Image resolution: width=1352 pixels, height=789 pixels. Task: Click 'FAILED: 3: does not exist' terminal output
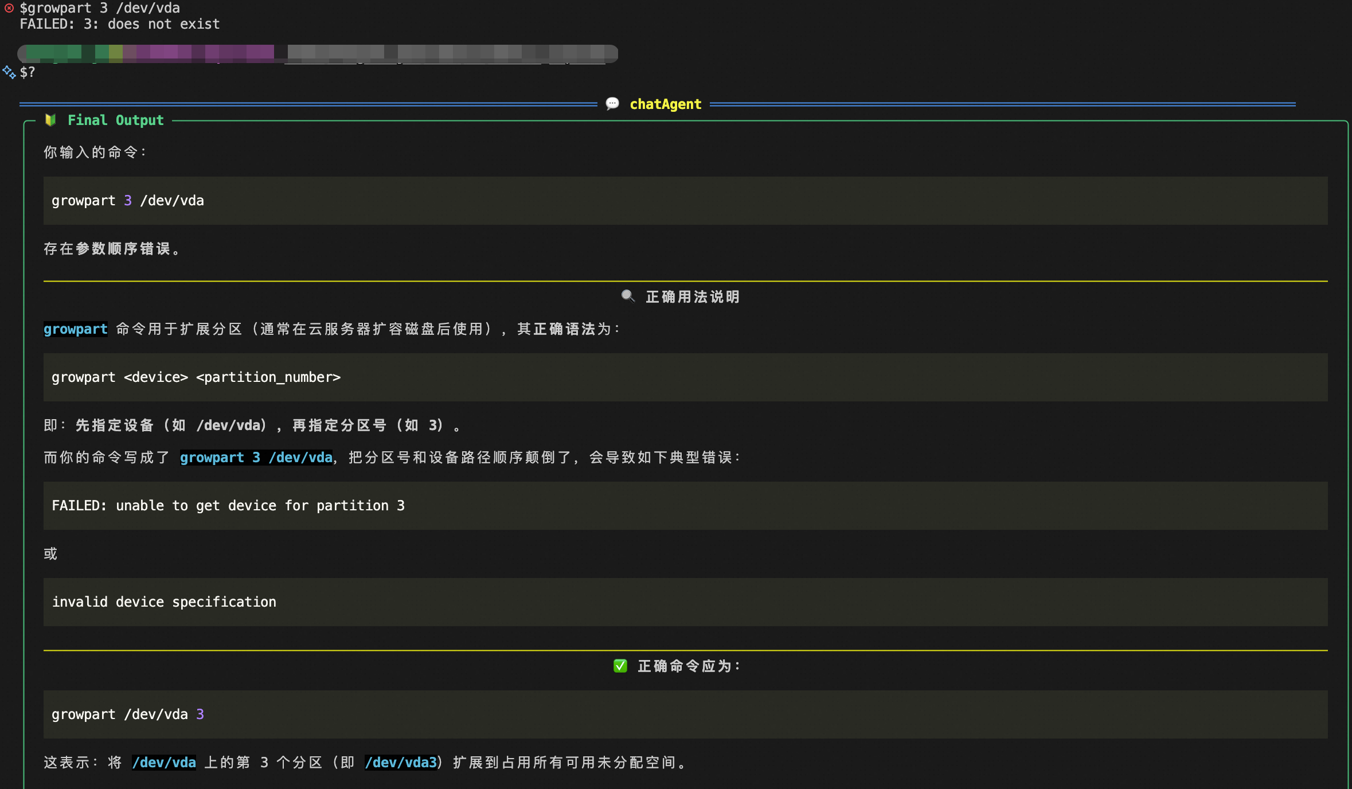point(120,24)
